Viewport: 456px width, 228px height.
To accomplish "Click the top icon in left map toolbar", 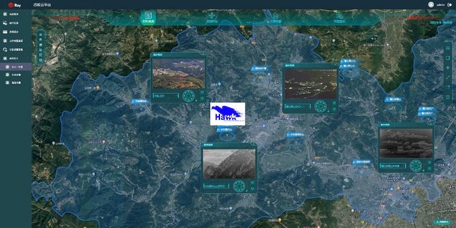I will [x=40, y=35].
